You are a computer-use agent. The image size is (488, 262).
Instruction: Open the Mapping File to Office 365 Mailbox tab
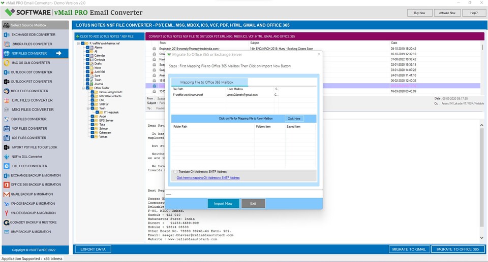209,82
